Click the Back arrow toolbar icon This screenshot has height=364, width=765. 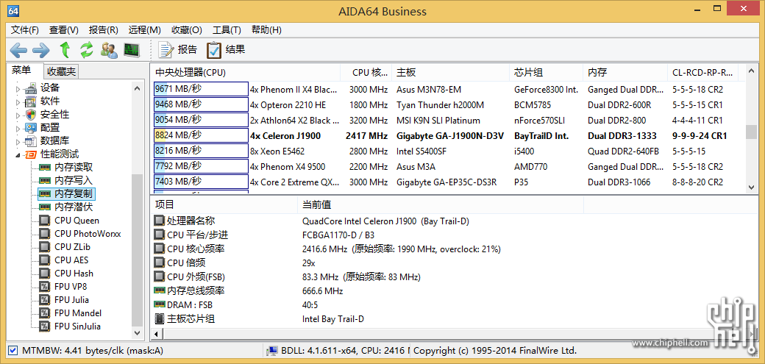pyautogui.click(x=18, y=49)
